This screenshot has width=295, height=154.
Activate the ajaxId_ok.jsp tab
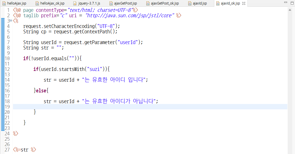(x=230, y=3)
